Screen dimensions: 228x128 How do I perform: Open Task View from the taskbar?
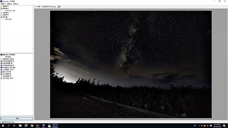click(x=14, y=126)
